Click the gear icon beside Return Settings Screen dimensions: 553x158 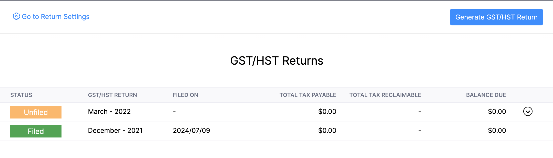click(16, 16)
